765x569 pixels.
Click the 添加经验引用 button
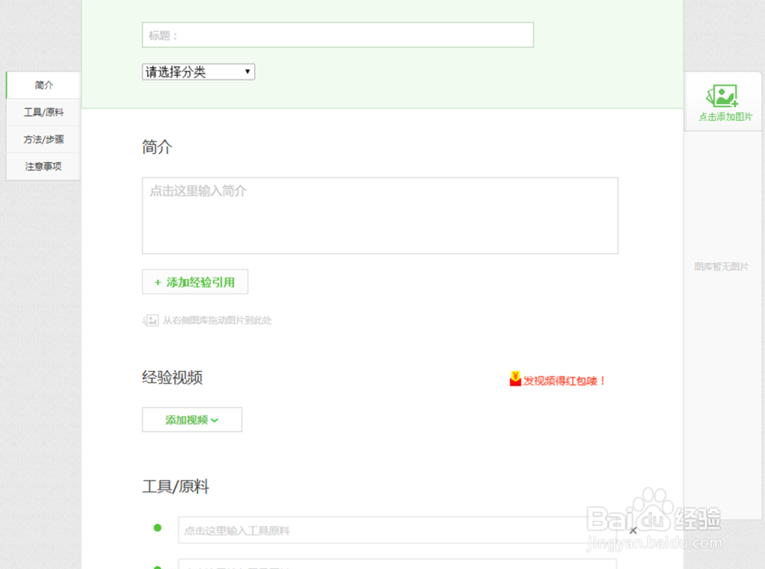(x=194, y=281)
